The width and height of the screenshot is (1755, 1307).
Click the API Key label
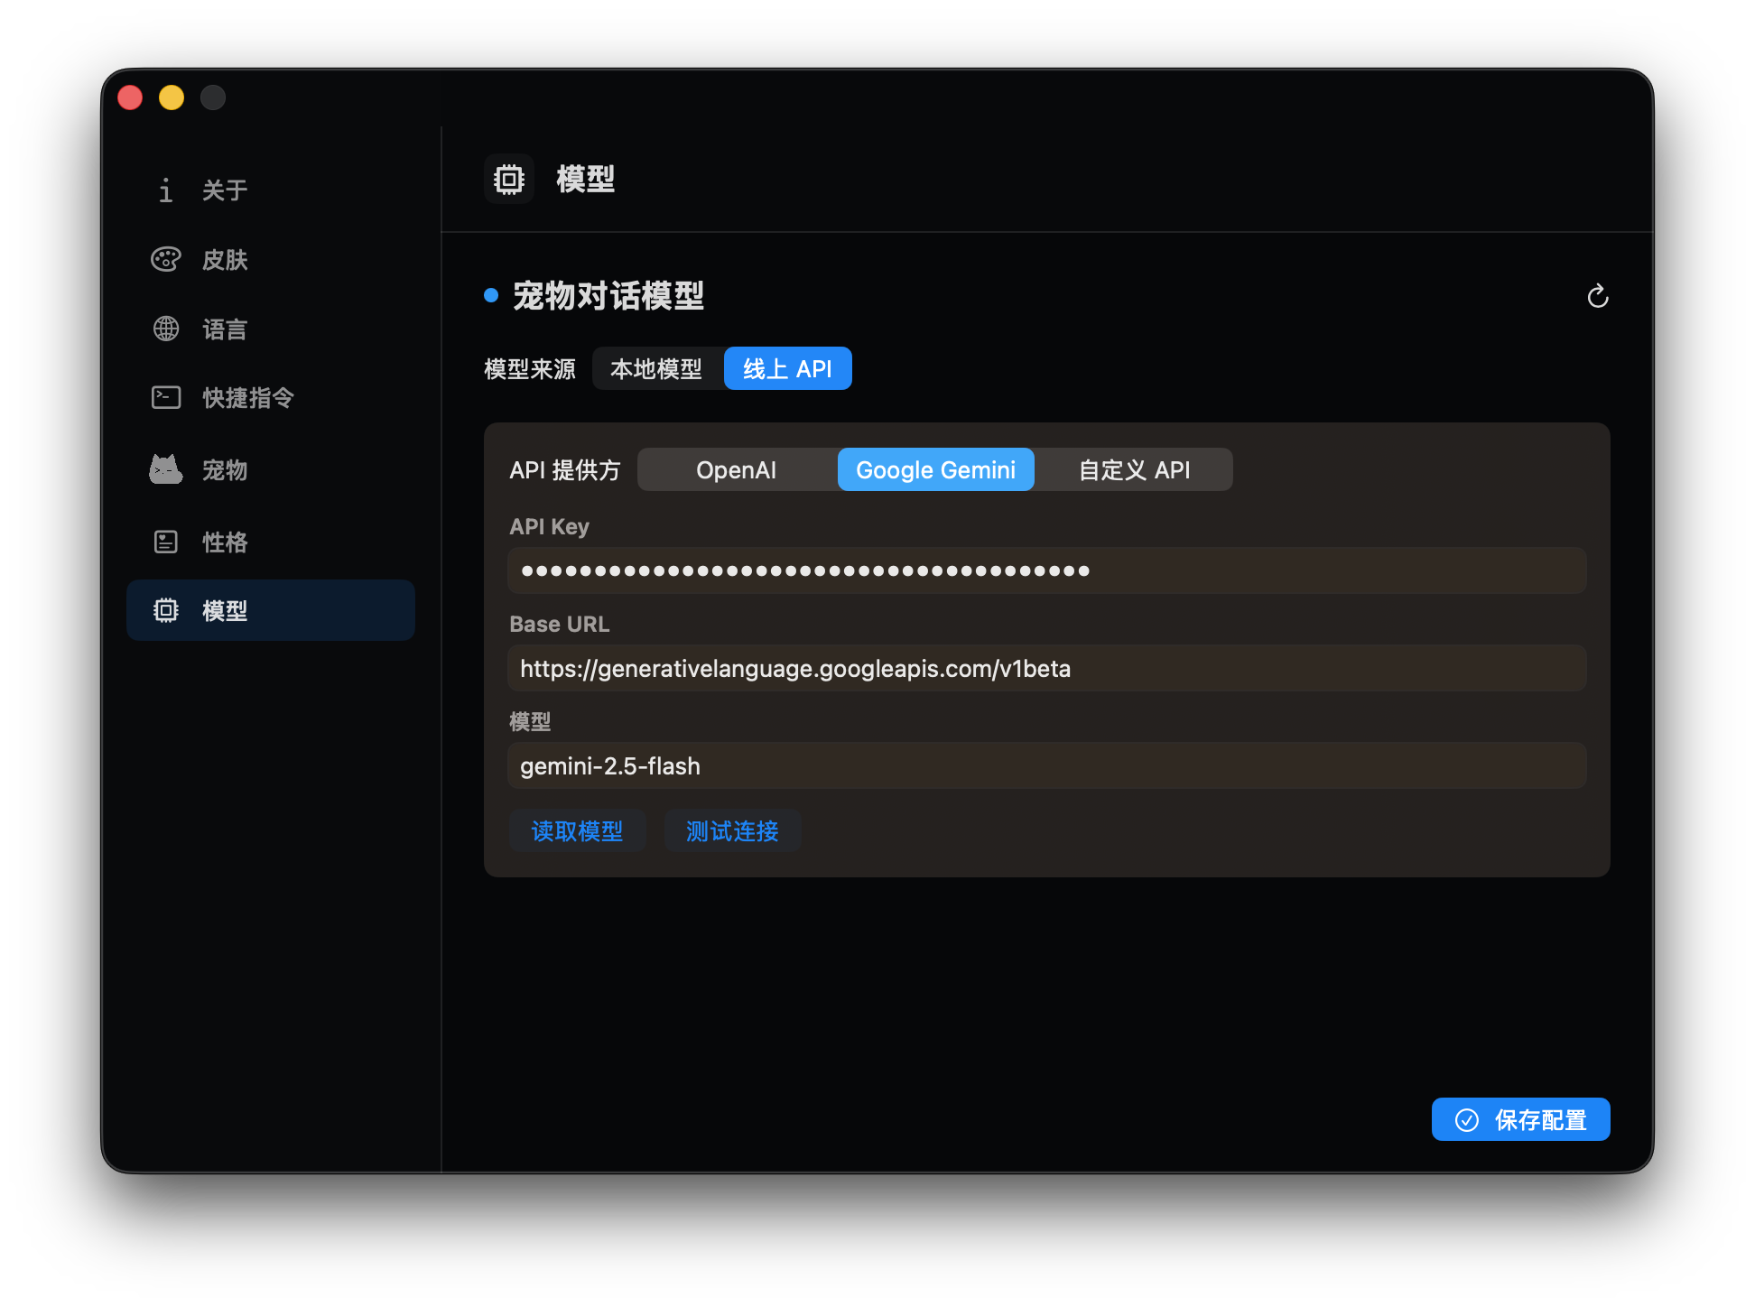coord(549,526)
